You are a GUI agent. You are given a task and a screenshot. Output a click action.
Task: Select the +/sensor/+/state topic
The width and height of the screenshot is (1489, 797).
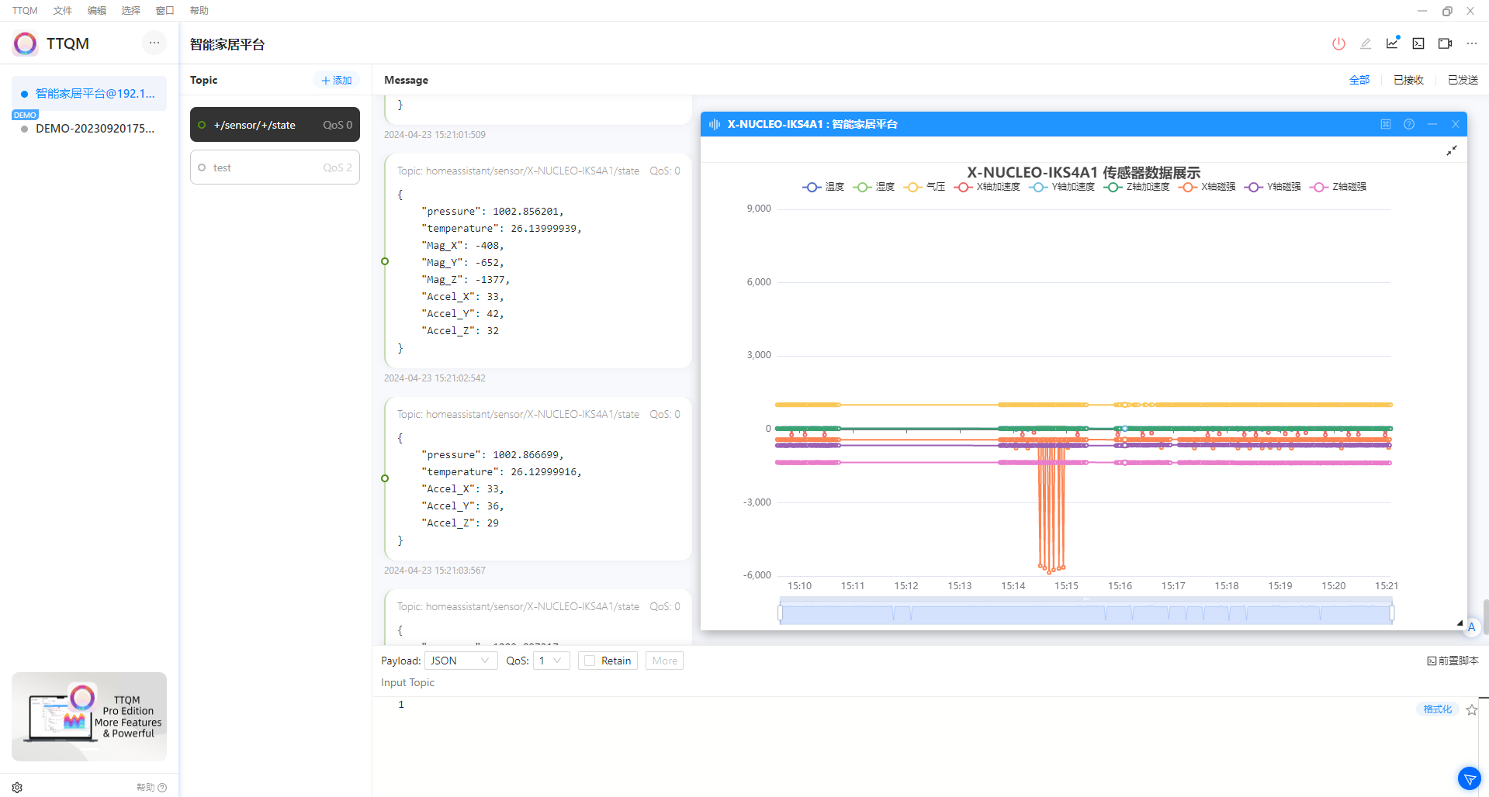(x=275, y=125)
